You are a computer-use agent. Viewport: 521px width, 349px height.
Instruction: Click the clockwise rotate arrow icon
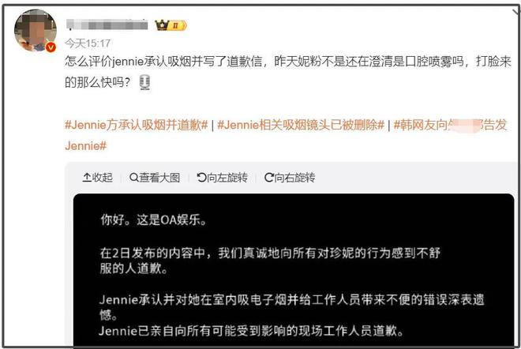coord(269,178)
